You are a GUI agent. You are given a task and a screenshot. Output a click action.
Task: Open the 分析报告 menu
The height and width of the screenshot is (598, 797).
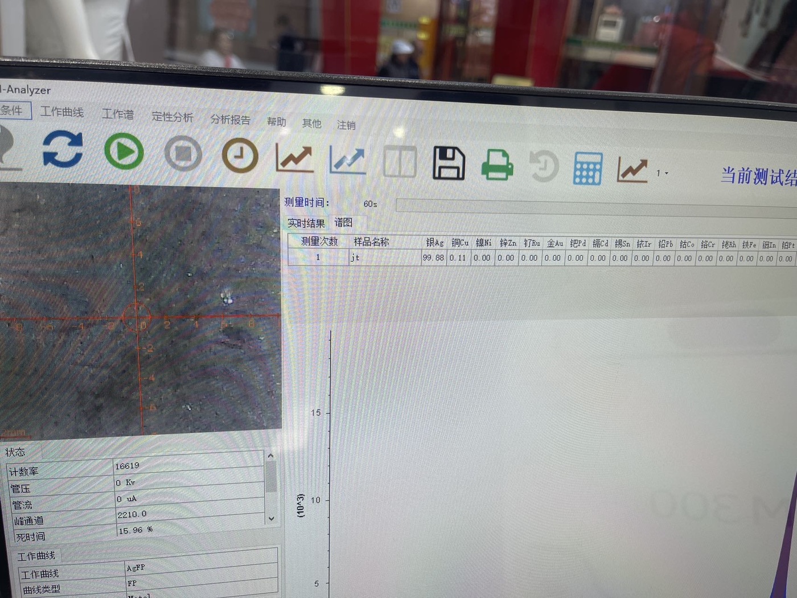(230, 120)
